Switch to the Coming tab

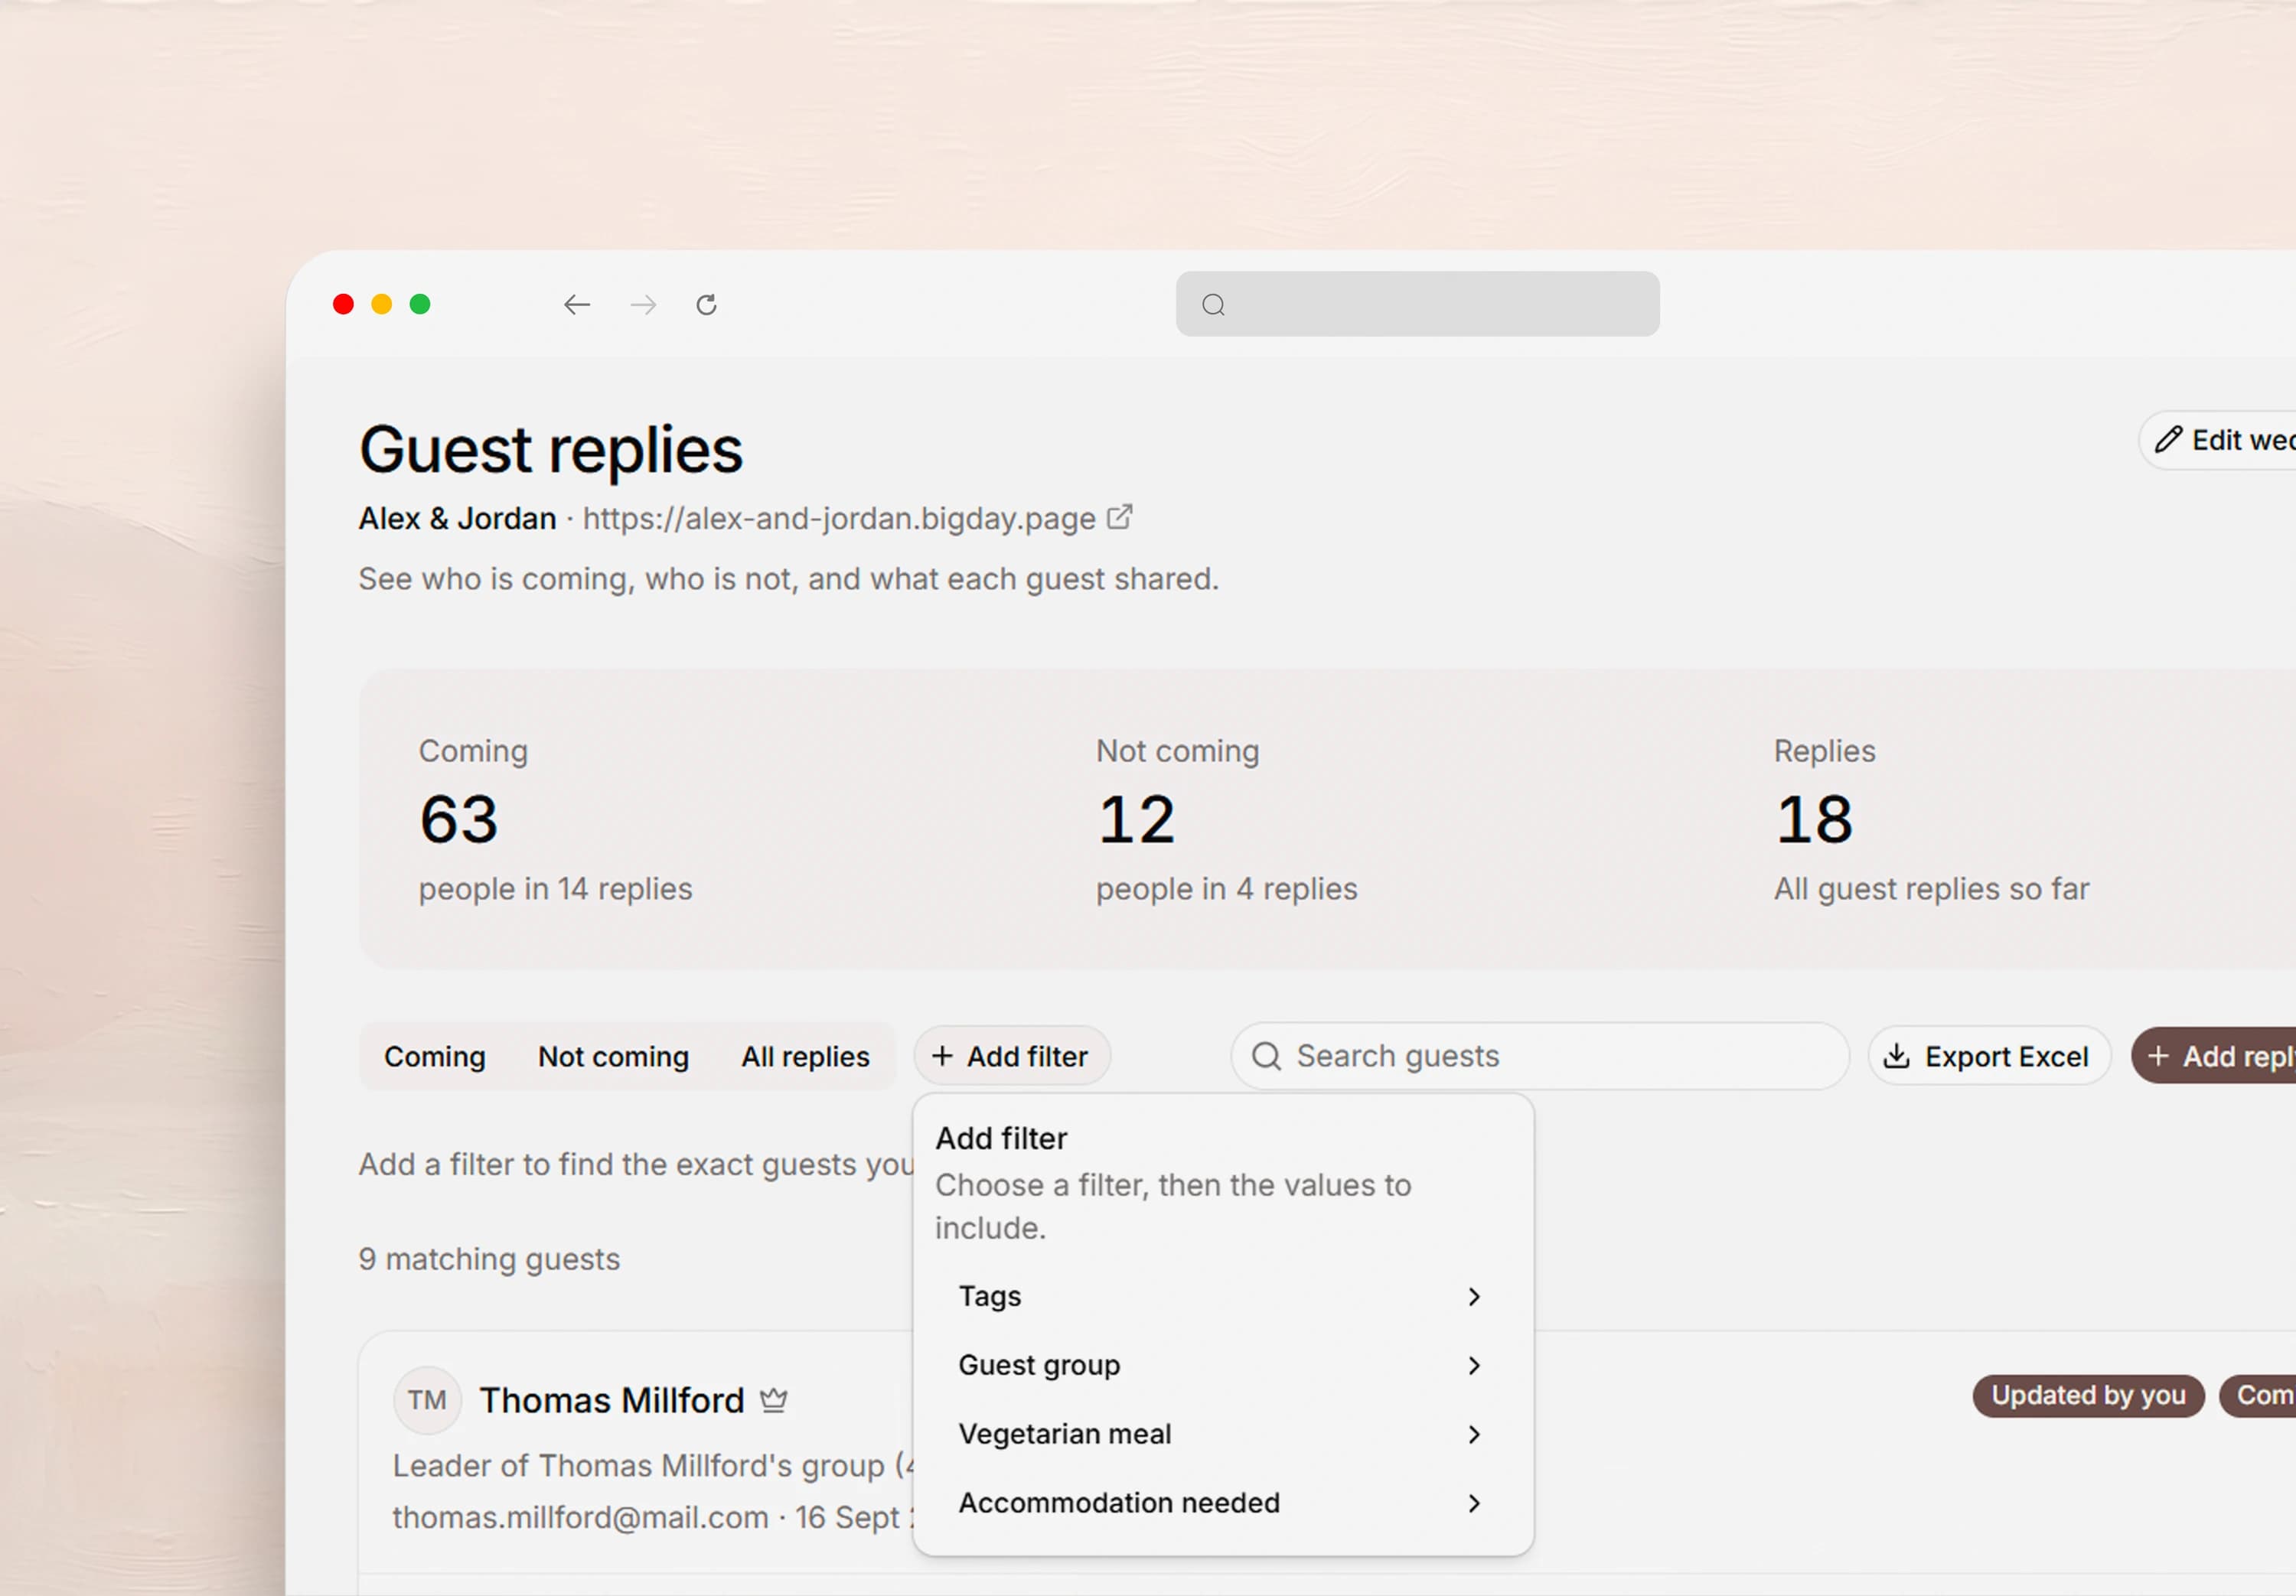coord(435,1056)
